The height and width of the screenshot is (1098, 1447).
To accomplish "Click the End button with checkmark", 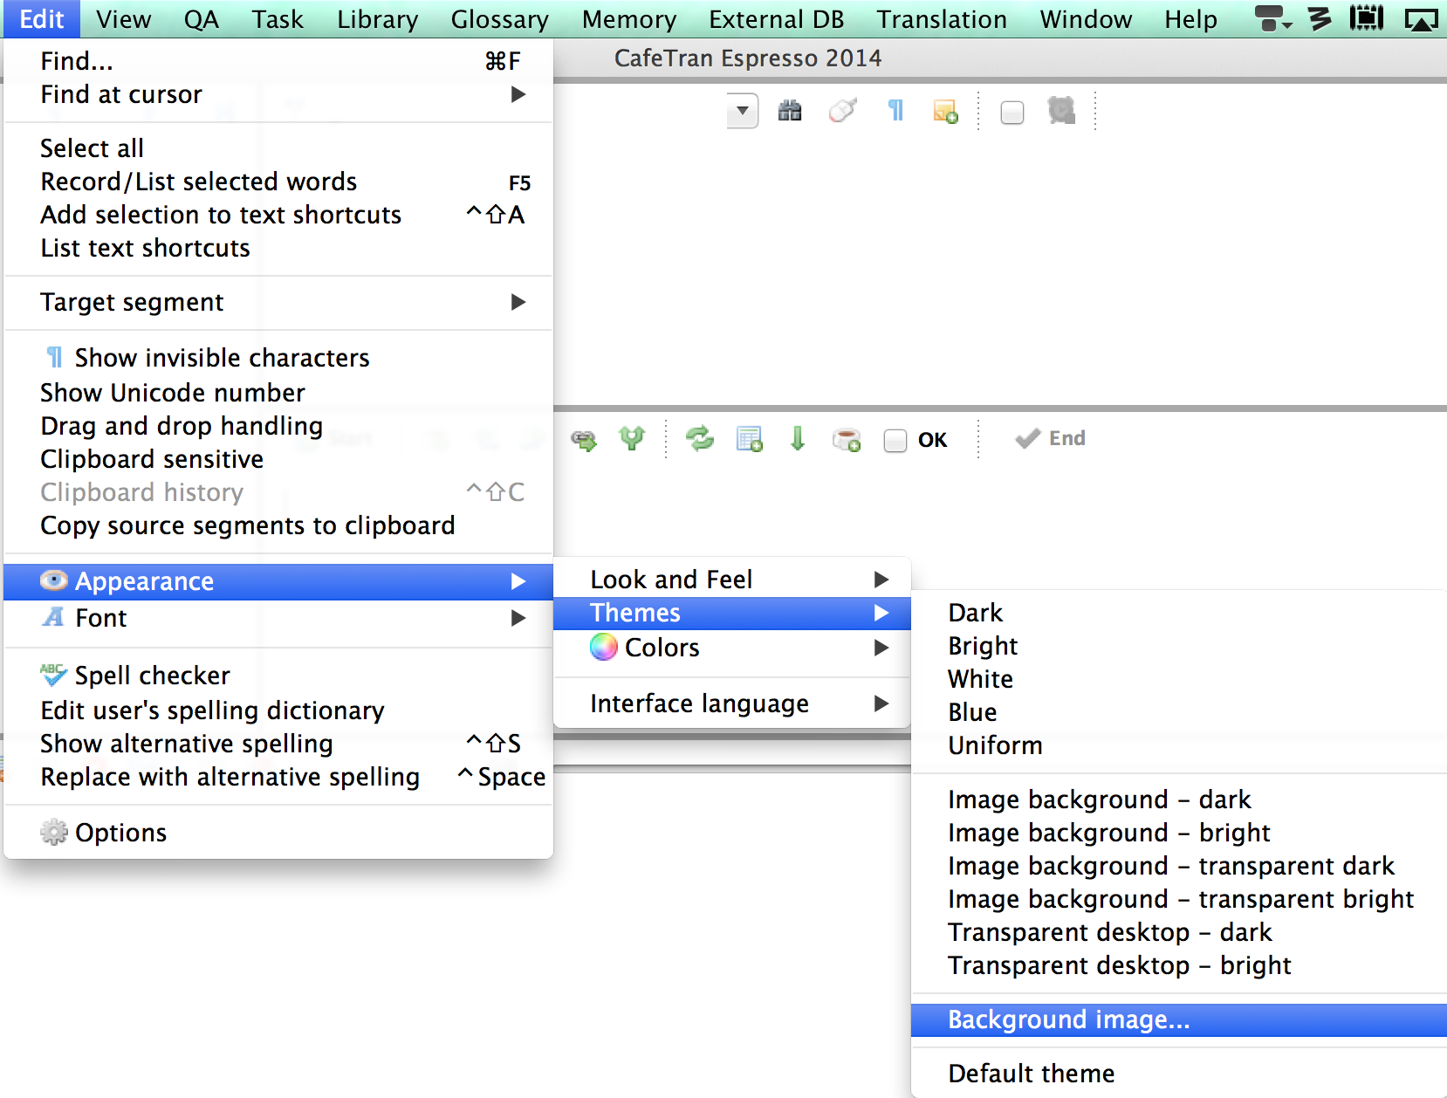I will point(1051,438).
